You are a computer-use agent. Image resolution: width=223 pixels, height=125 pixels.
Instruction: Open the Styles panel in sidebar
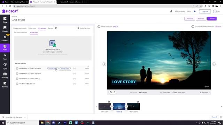click(5, 66)
